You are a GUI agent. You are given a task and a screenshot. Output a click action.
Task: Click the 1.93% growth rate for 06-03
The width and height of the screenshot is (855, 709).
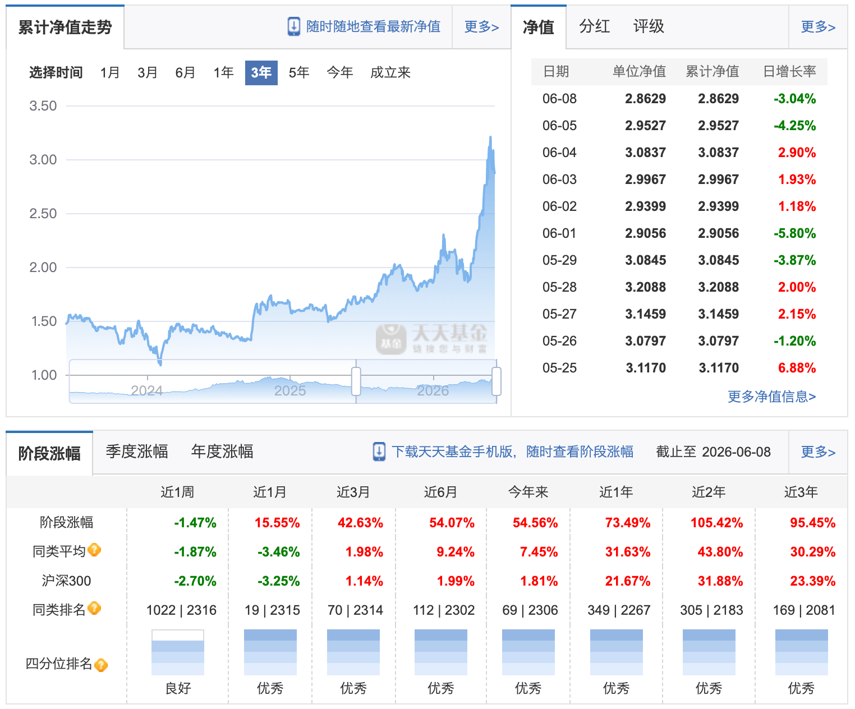[797, 179]
